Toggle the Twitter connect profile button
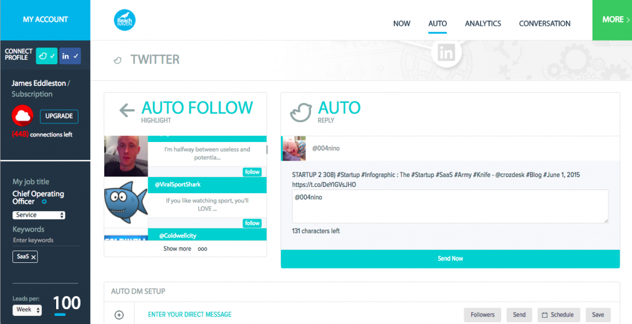Viewport: 632px width, 324px height. [47, 56]
